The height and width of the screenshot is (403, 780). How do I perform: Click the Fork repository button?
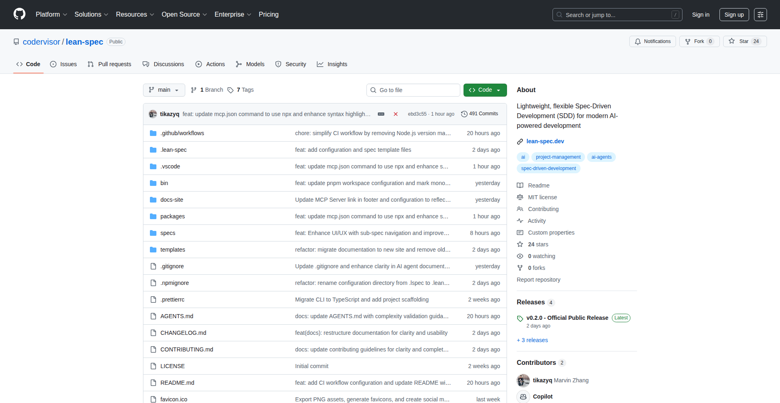pos(699,41)
